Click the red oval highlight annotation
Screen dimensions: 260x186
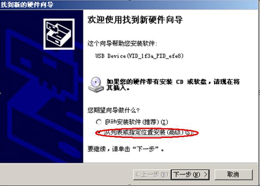tap(147, 133)
